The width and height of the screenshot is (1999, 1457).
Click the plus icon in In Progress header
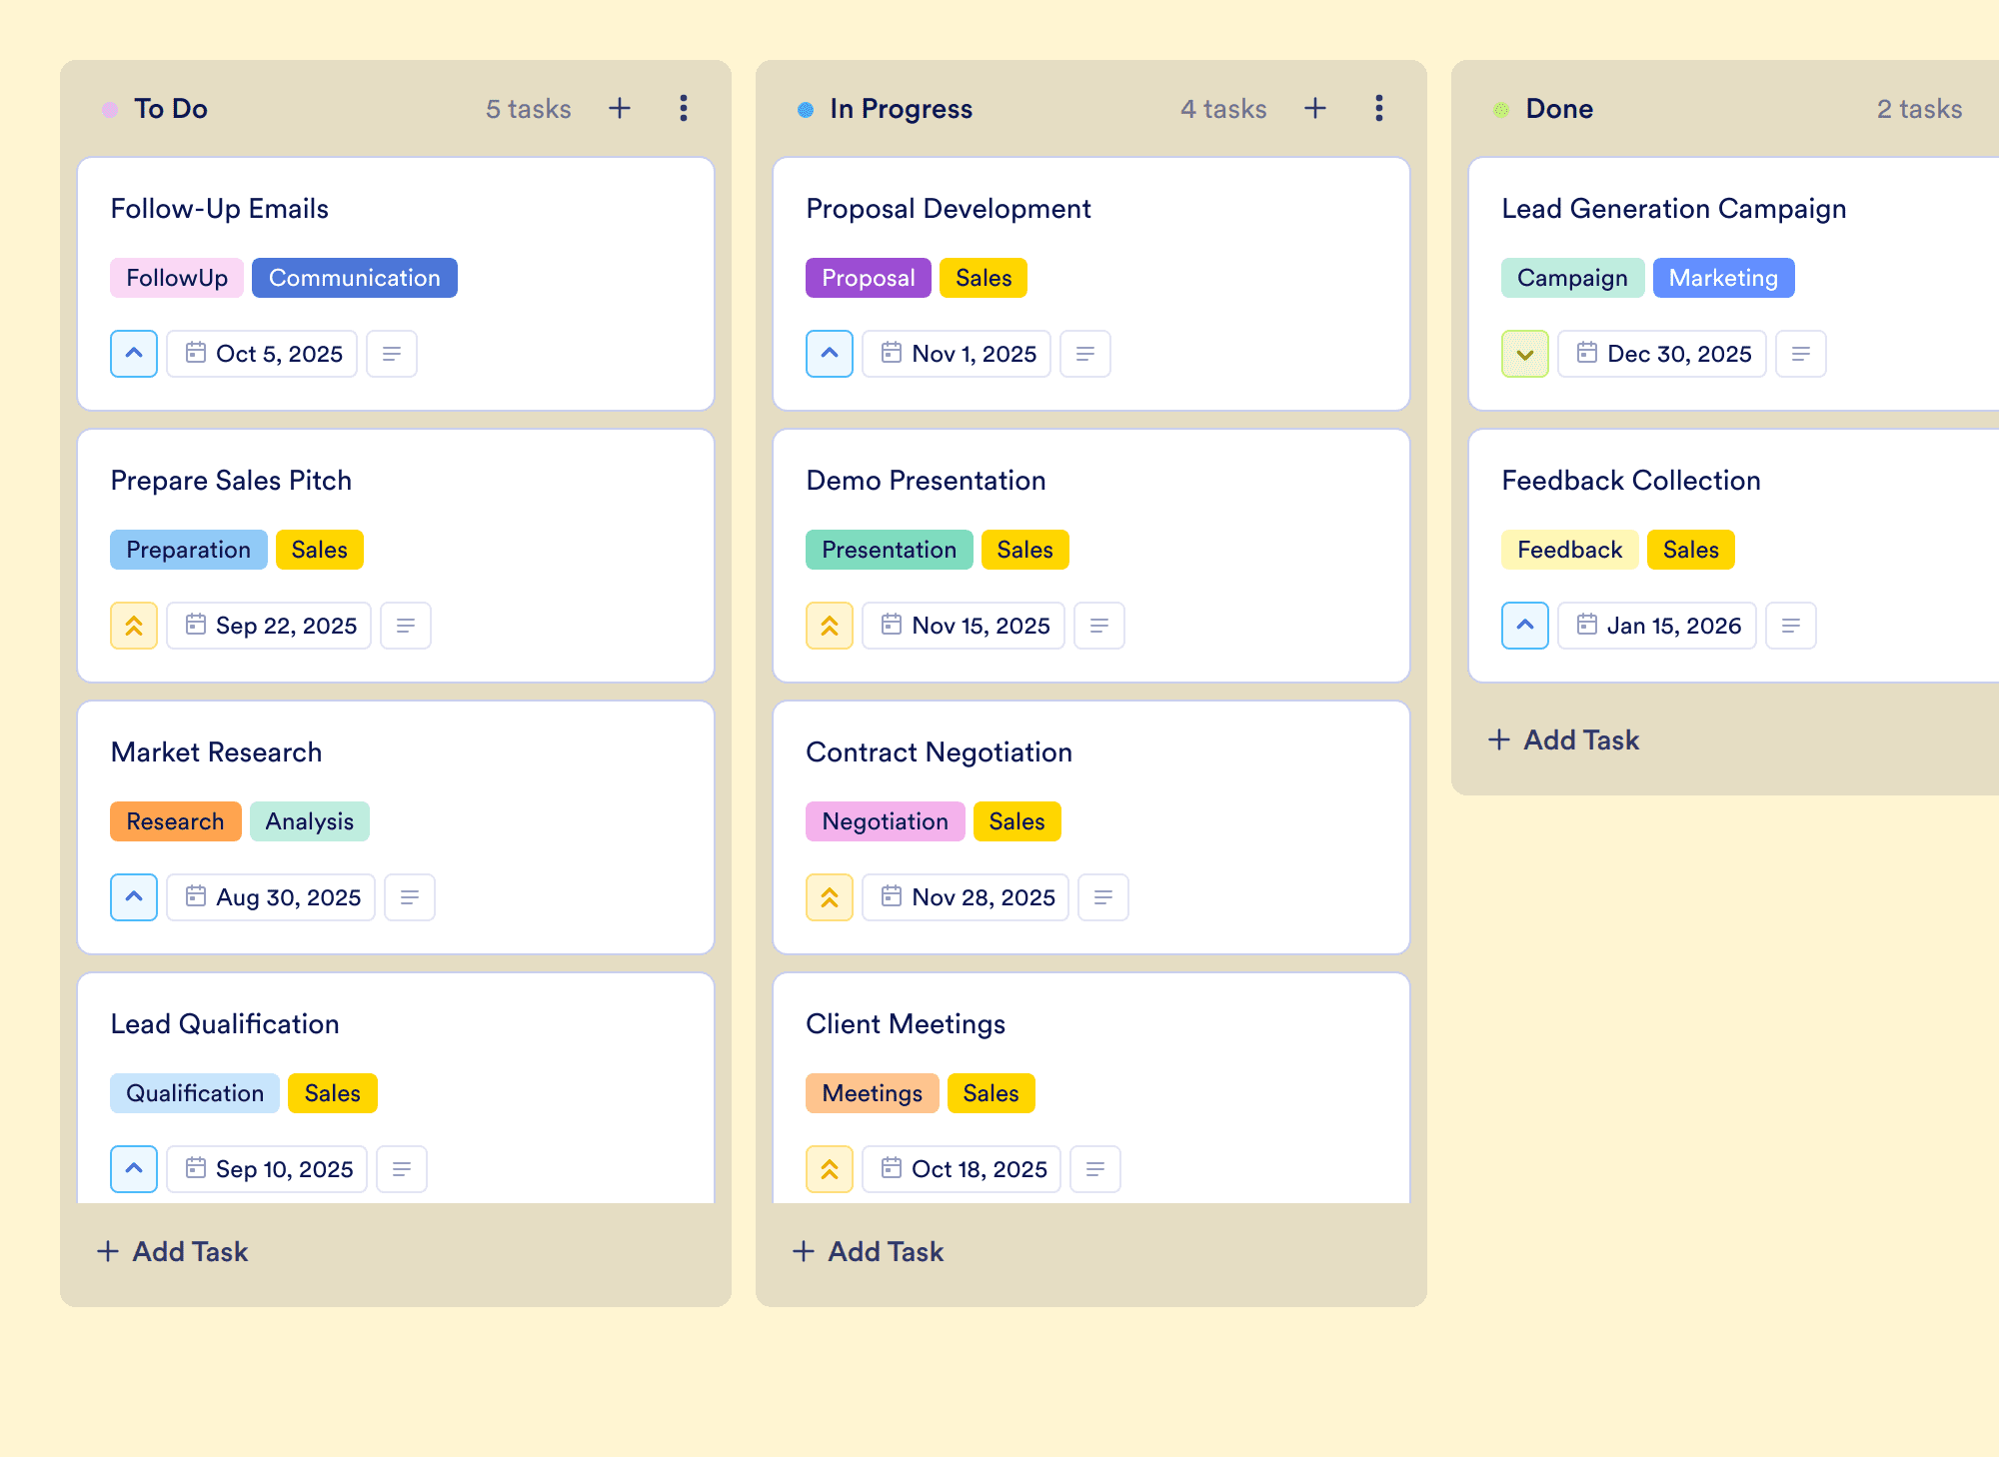pos(1315,108)
